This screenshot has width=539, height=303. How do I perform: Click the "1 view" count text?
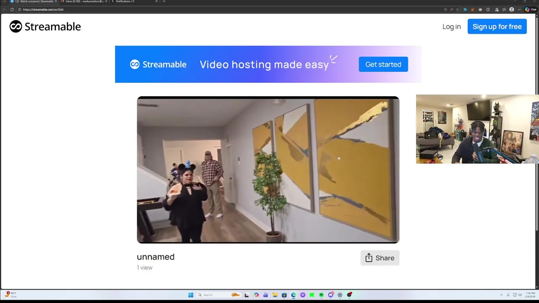(x=144, y=268)
